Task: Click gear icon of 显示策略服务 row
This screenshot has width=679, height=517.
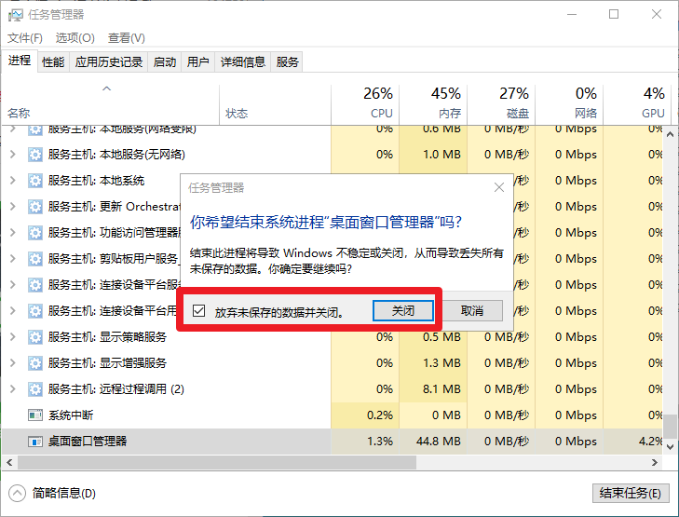Action: point(35,337)
